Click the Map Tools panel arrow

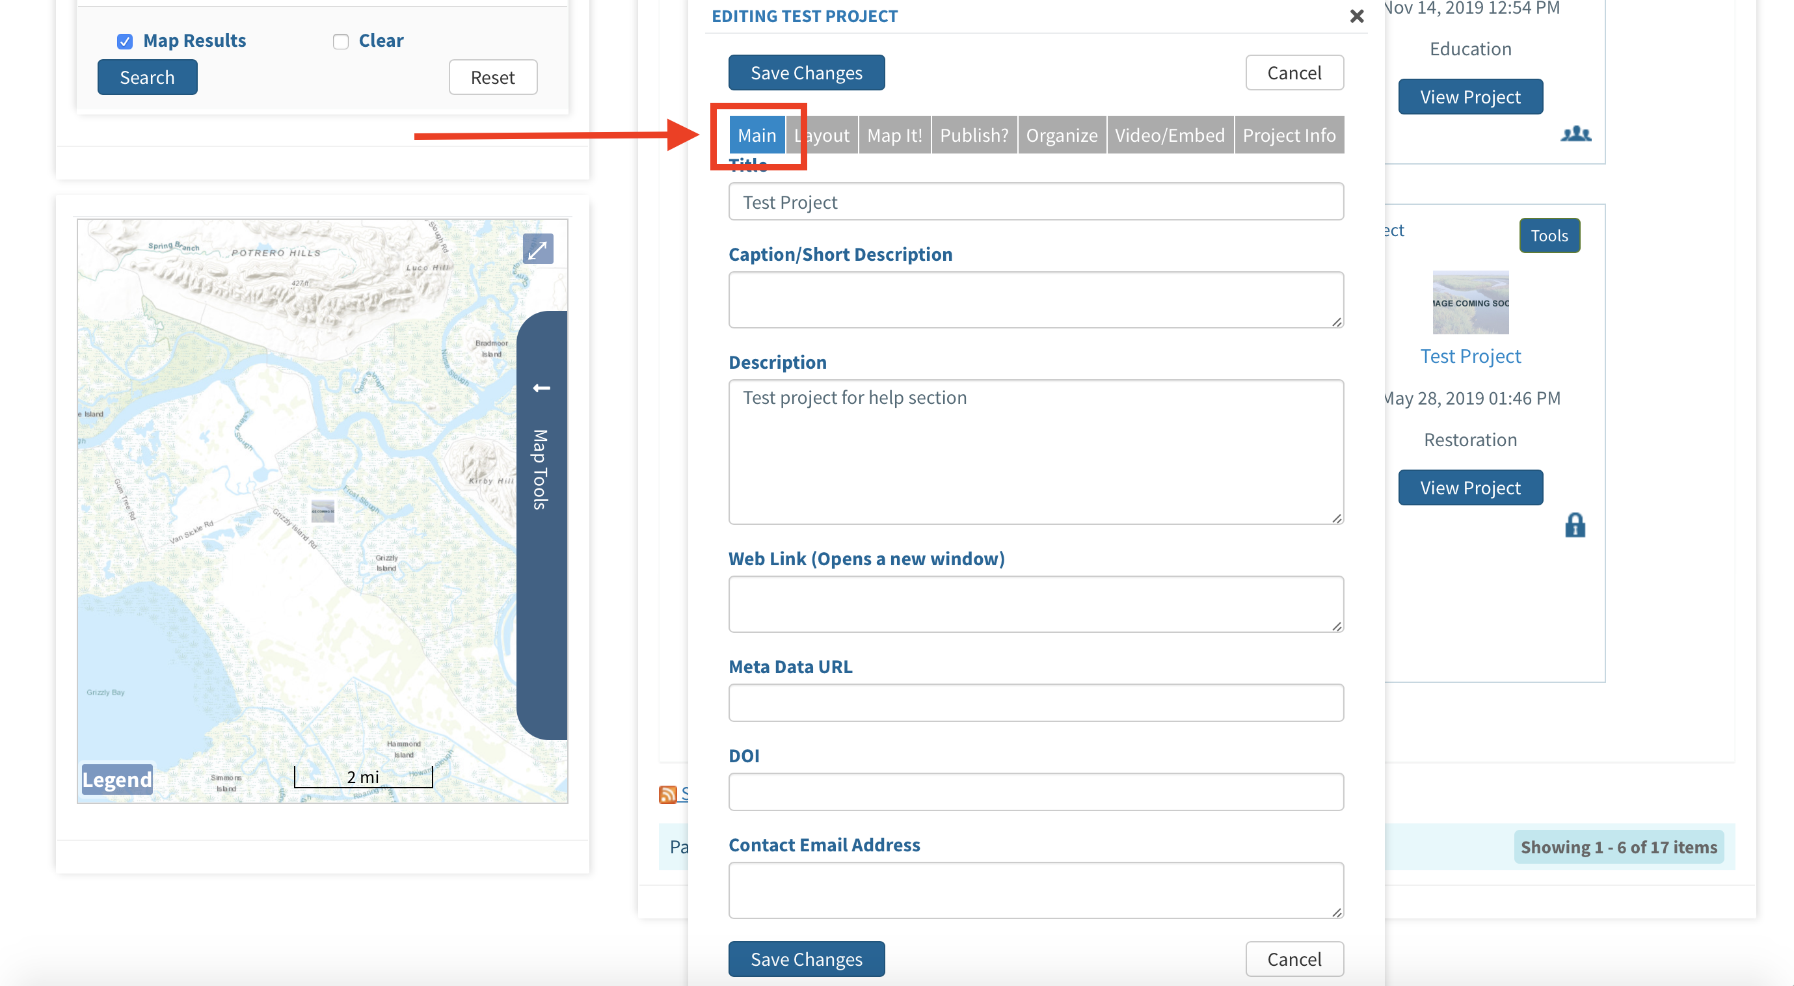coord(541,388)
